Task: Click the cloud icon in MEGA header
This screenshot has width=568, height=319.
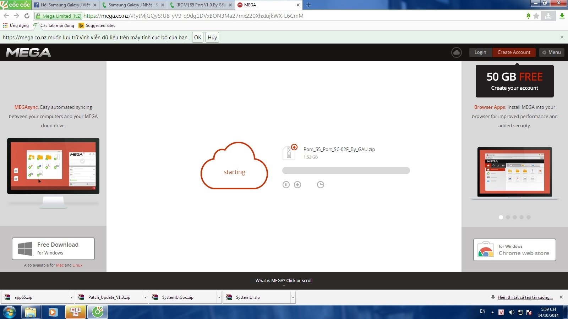Action: point(456,52)
